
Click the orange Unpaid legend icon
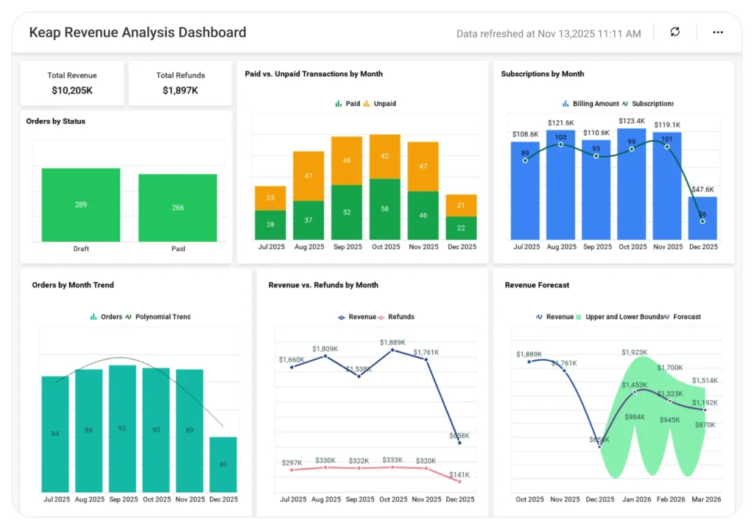coord(367,104)
